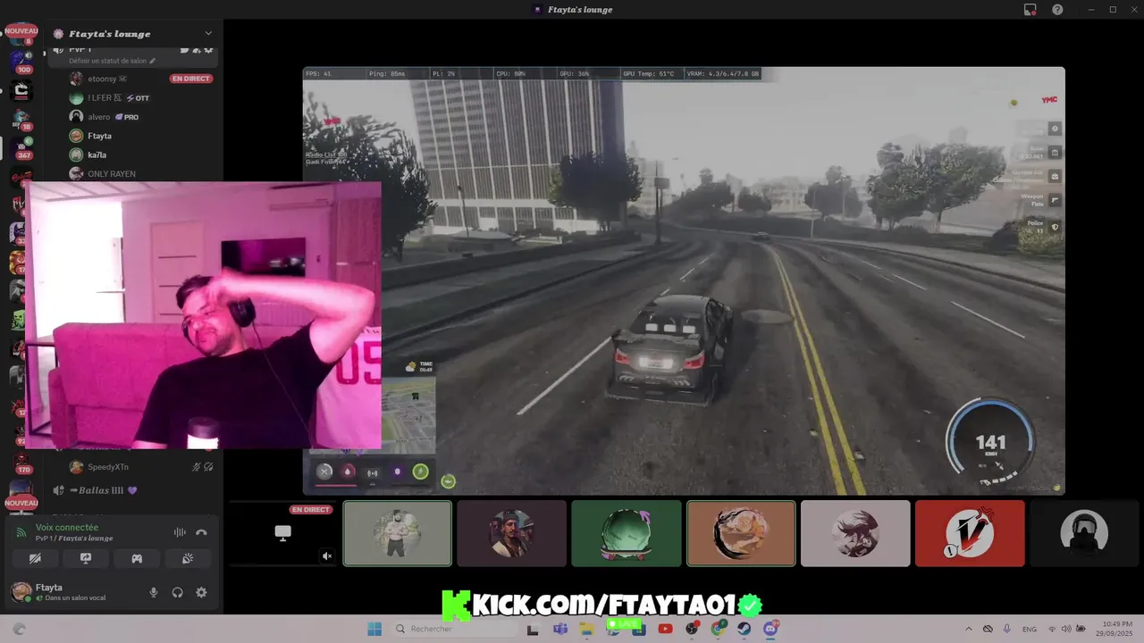Viewport: 1144px width, 643px height.
Task: Select the orange-background avatar participant tile
Action: (741, 533)
